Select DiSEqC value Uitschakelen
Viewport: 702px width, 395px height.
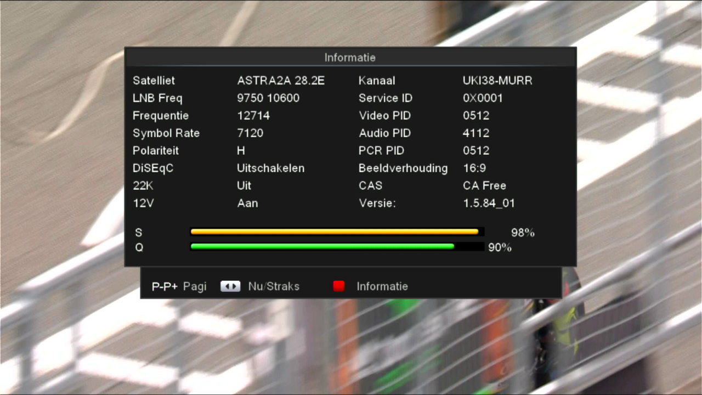270,168
